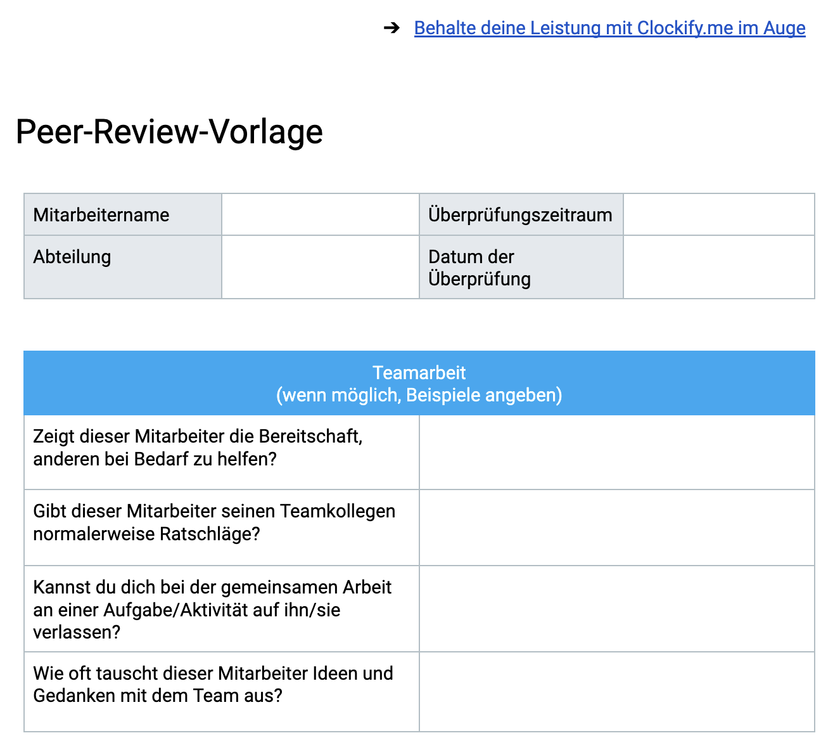This screenshot has width=840, height=752.
Task: Click the empty field next to Datum der Überprüfung
Action: 719,267
